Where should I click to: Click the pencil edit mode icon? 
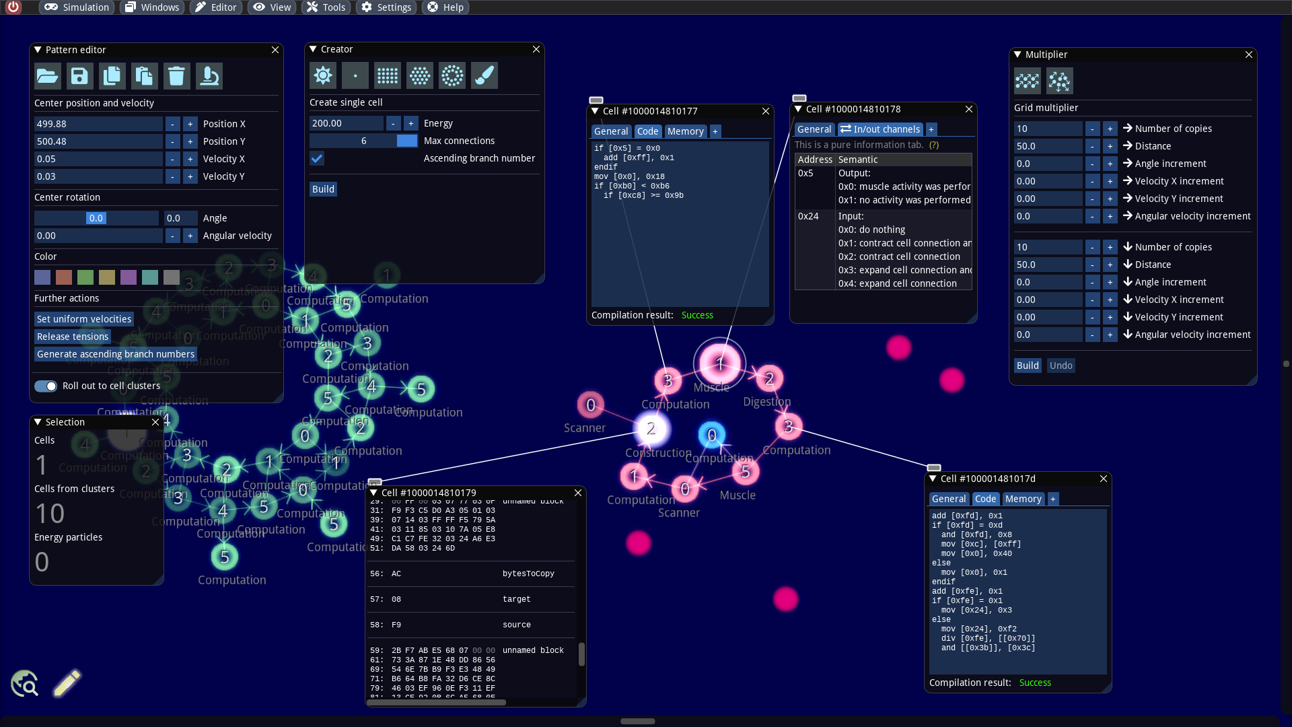67,683
